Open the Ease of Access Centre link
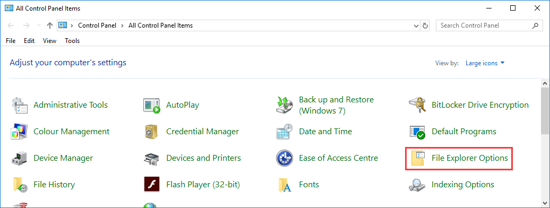550x208 pixels. coord(339,158)
